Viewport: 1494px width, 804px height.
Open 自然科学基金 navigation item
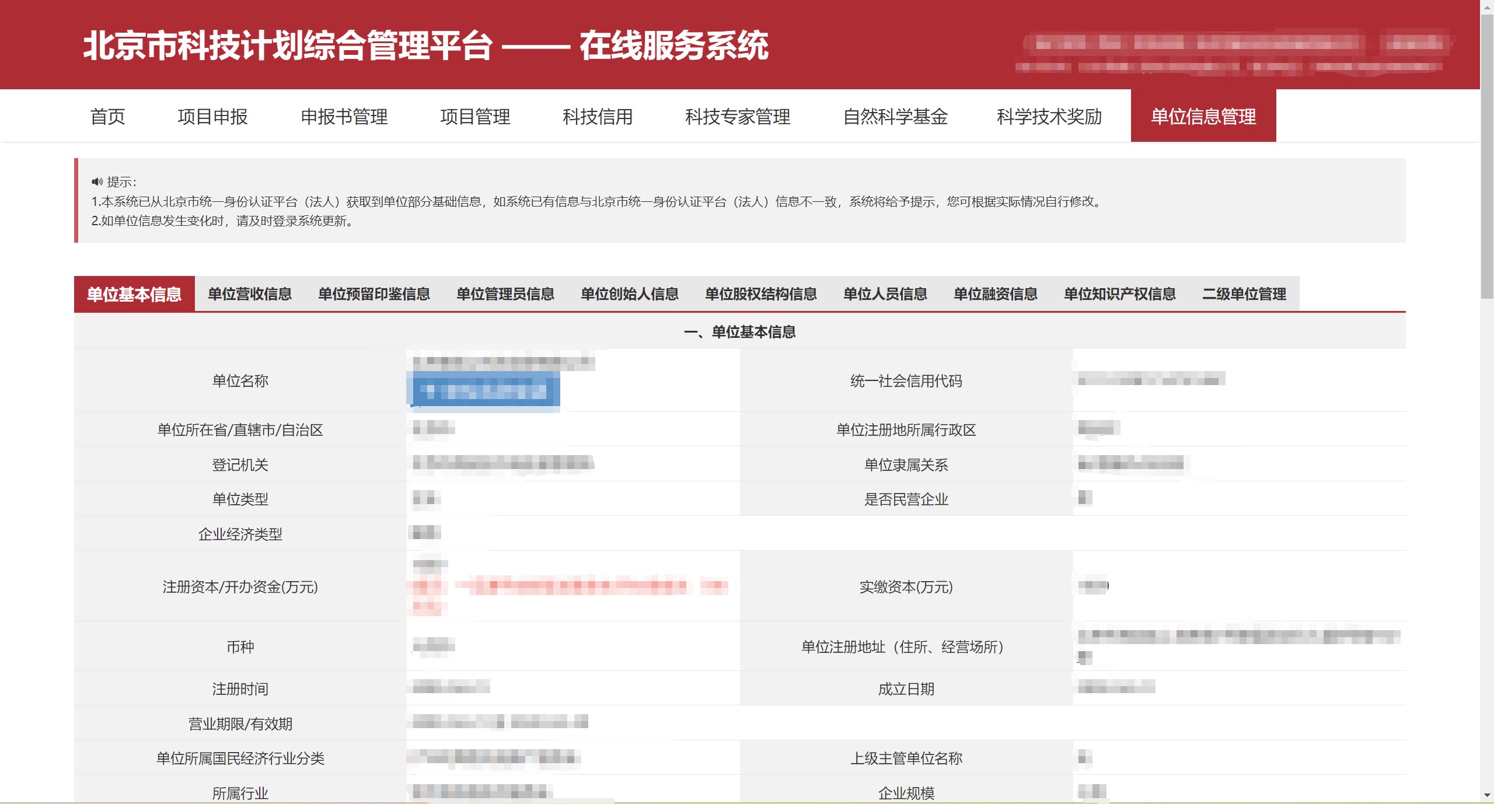click(895, 117)
